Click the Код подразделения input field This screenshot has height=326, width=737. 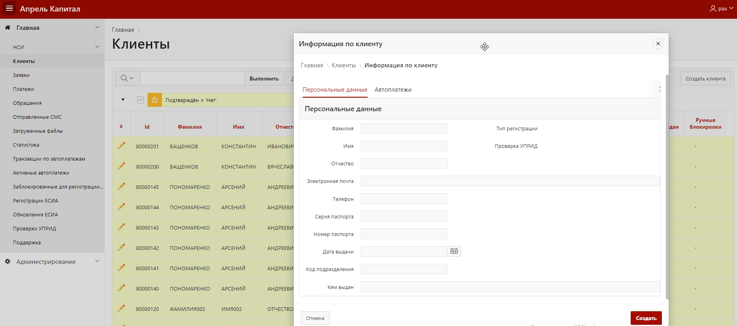(x=404, y=269)
